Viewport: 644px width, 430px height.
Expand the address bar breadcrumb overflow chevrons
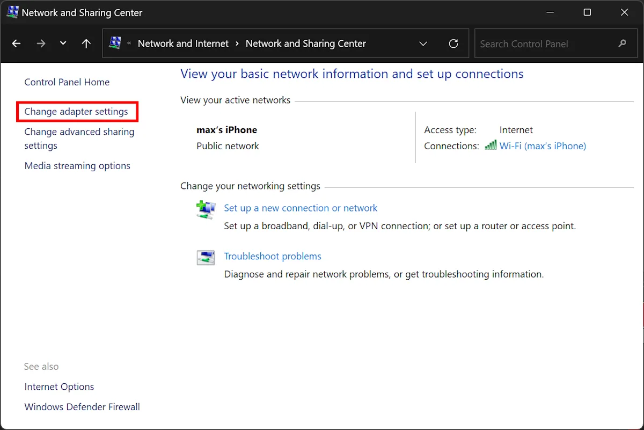point(129,43)
